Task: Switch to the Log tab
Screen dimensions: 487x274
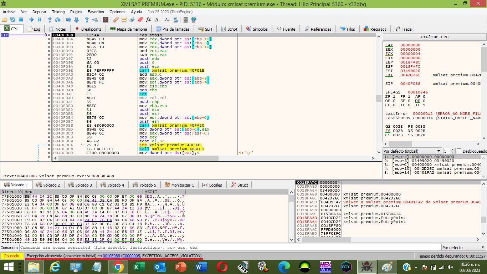Action: point(34,29)
